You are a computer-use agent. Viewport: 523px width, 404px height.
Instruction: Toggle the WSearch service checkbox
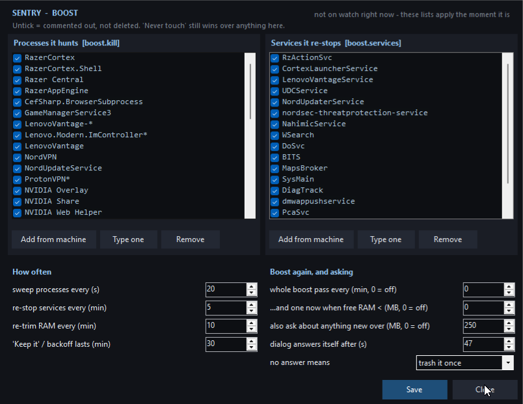pos(275,135)
